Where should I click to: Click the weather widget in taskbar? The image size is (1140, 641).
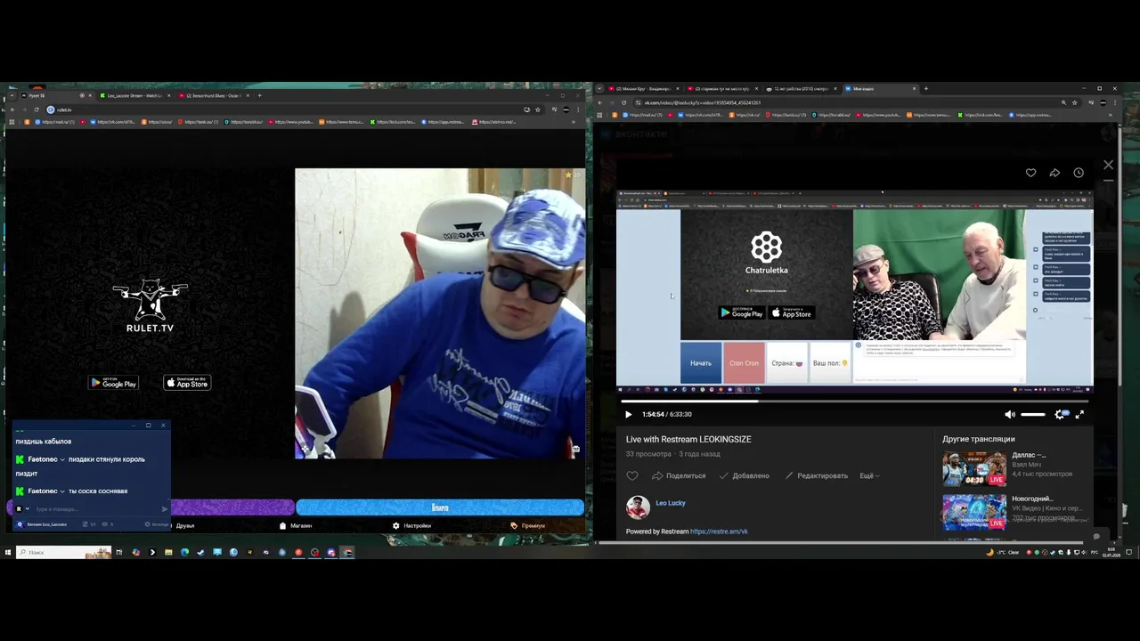[1002, 553]
